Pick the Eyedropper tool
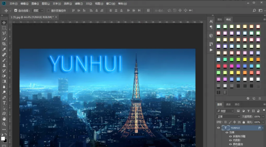The image size is (266, 147). point(4,49)
